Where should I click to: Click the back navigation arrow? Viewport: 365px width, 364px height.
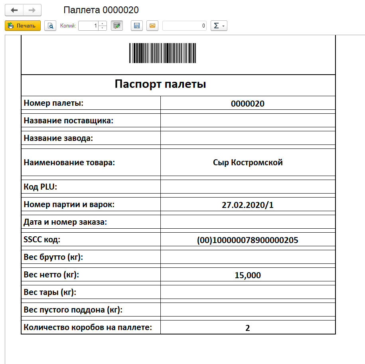tap(14, 10)
